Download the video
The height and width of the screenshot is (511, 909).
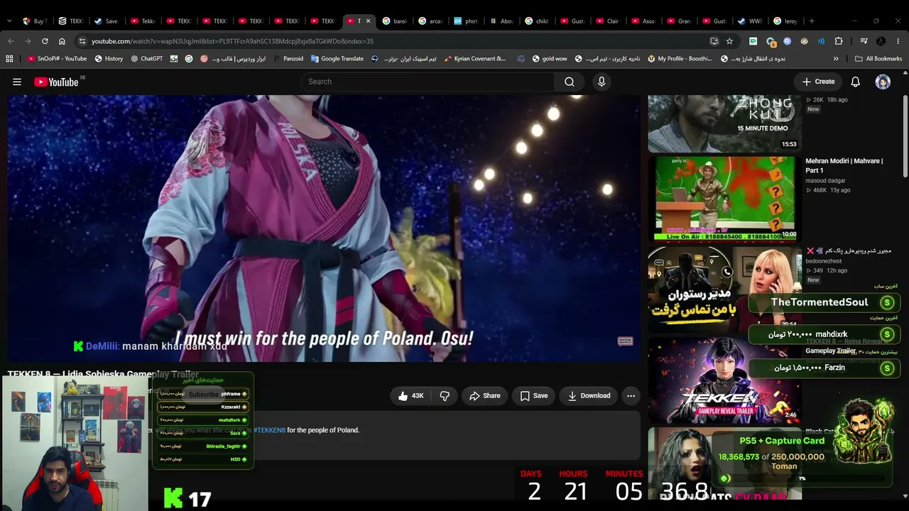[x=589, y=396]
